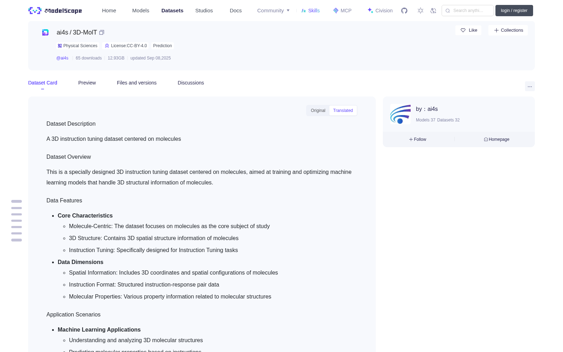Image resolution: width=563 pixels, height=352 pixels.
Task: Click the three-dot more options button
Action: coord(530,86)
